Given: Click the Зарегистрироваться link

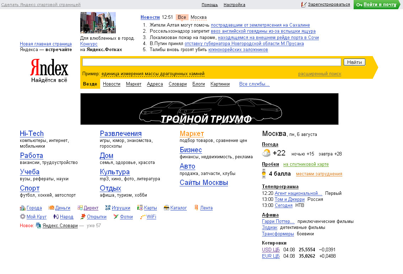Looking at the screenshot, I should pyautogui.click(x=329, y=4).
